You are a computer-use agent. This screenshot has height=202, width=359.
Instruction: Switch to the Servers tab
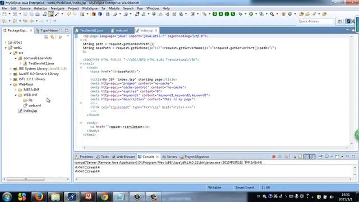169,157
